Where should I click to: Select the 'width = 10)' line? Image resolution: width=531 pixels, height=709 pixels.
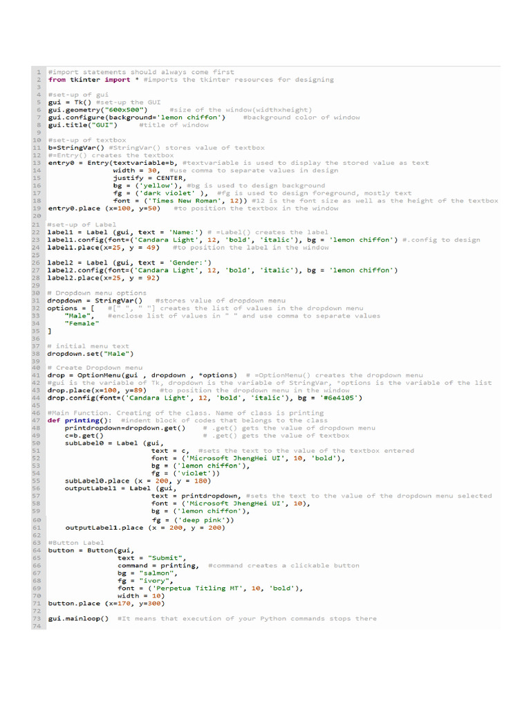[141, 596]
